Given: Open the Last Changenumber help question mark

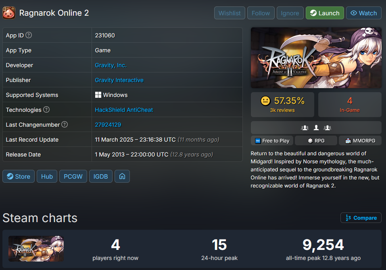Looking at the screenshot, I should click(x=65, y=125).
